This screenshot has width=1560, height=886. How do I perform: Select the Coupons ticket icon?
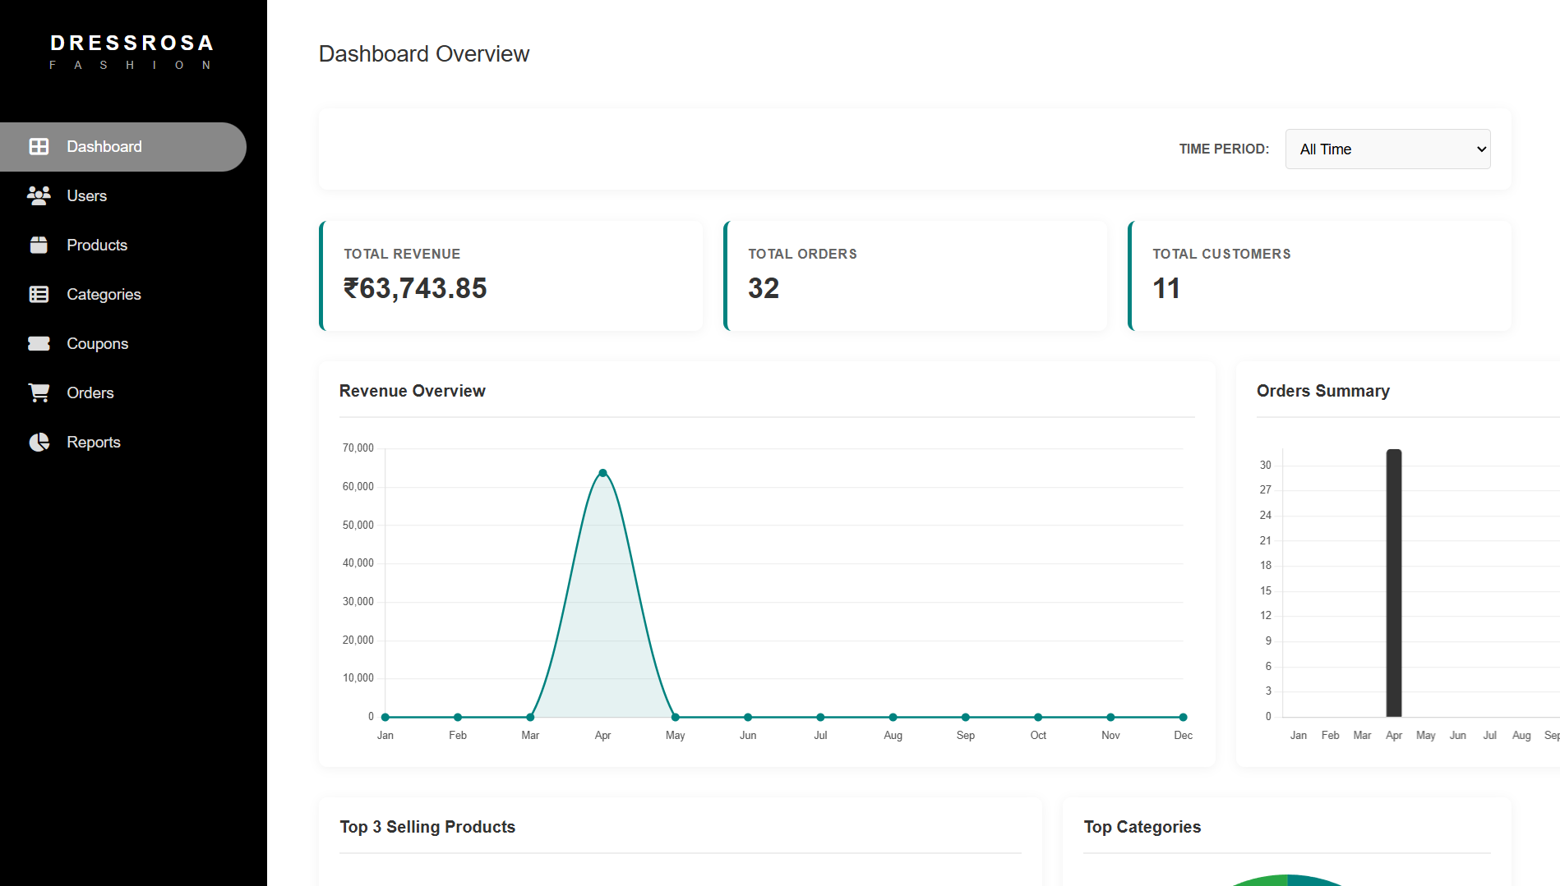click(39, 343)
